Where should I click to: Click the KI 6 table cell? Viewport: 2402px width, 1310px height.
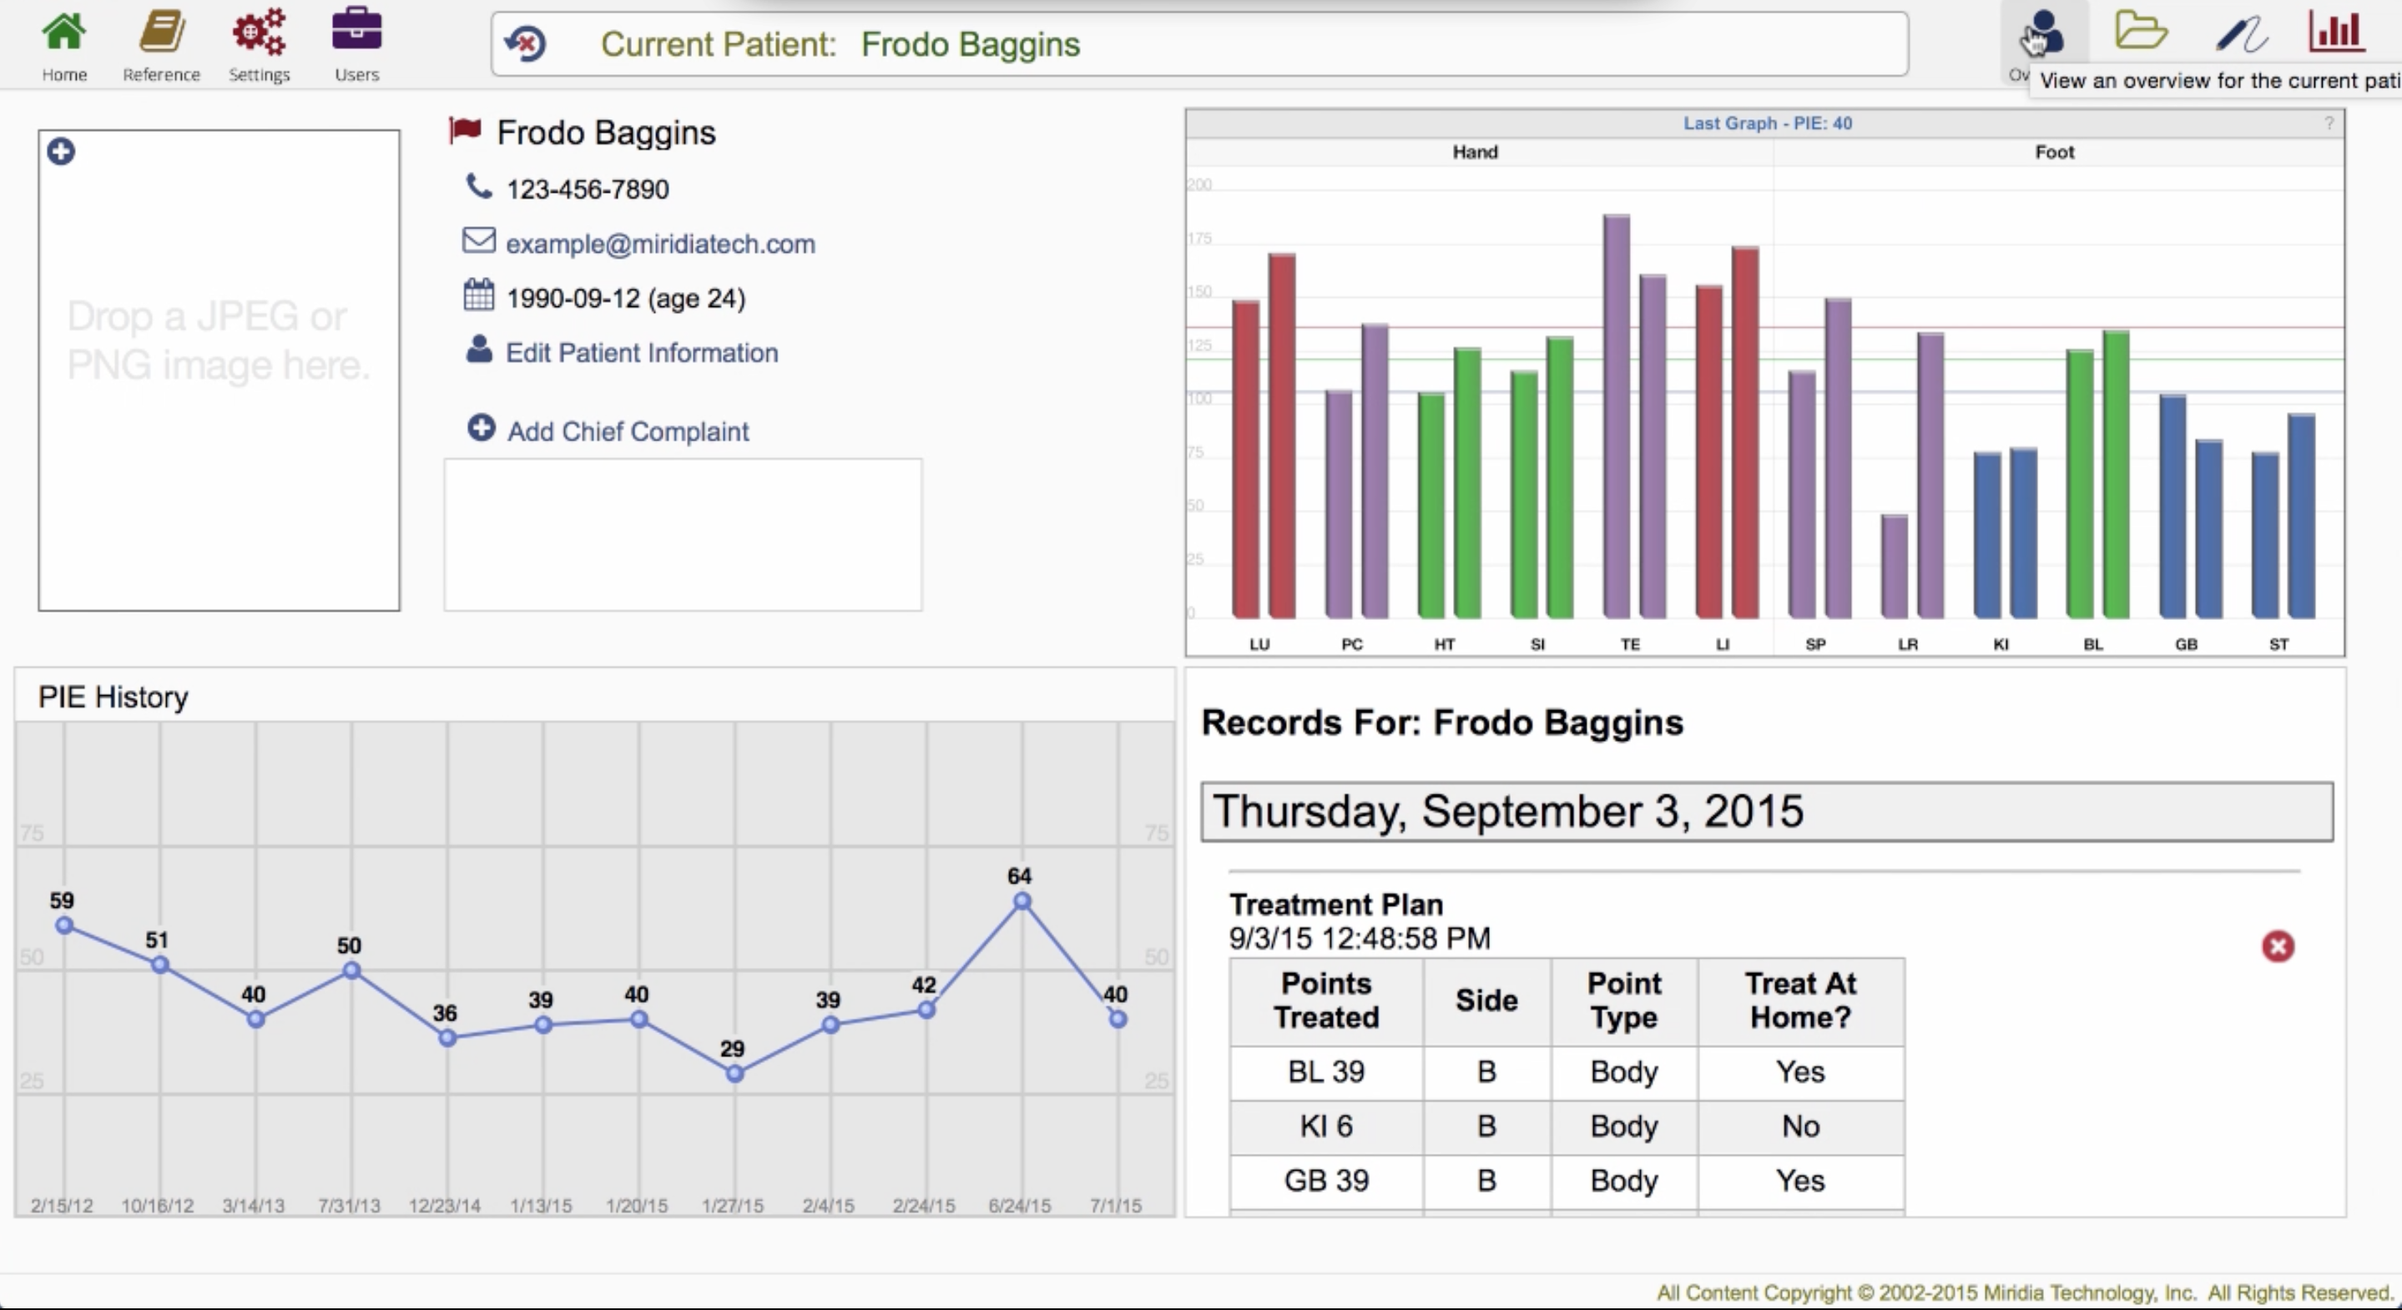click(1326, 1127)
